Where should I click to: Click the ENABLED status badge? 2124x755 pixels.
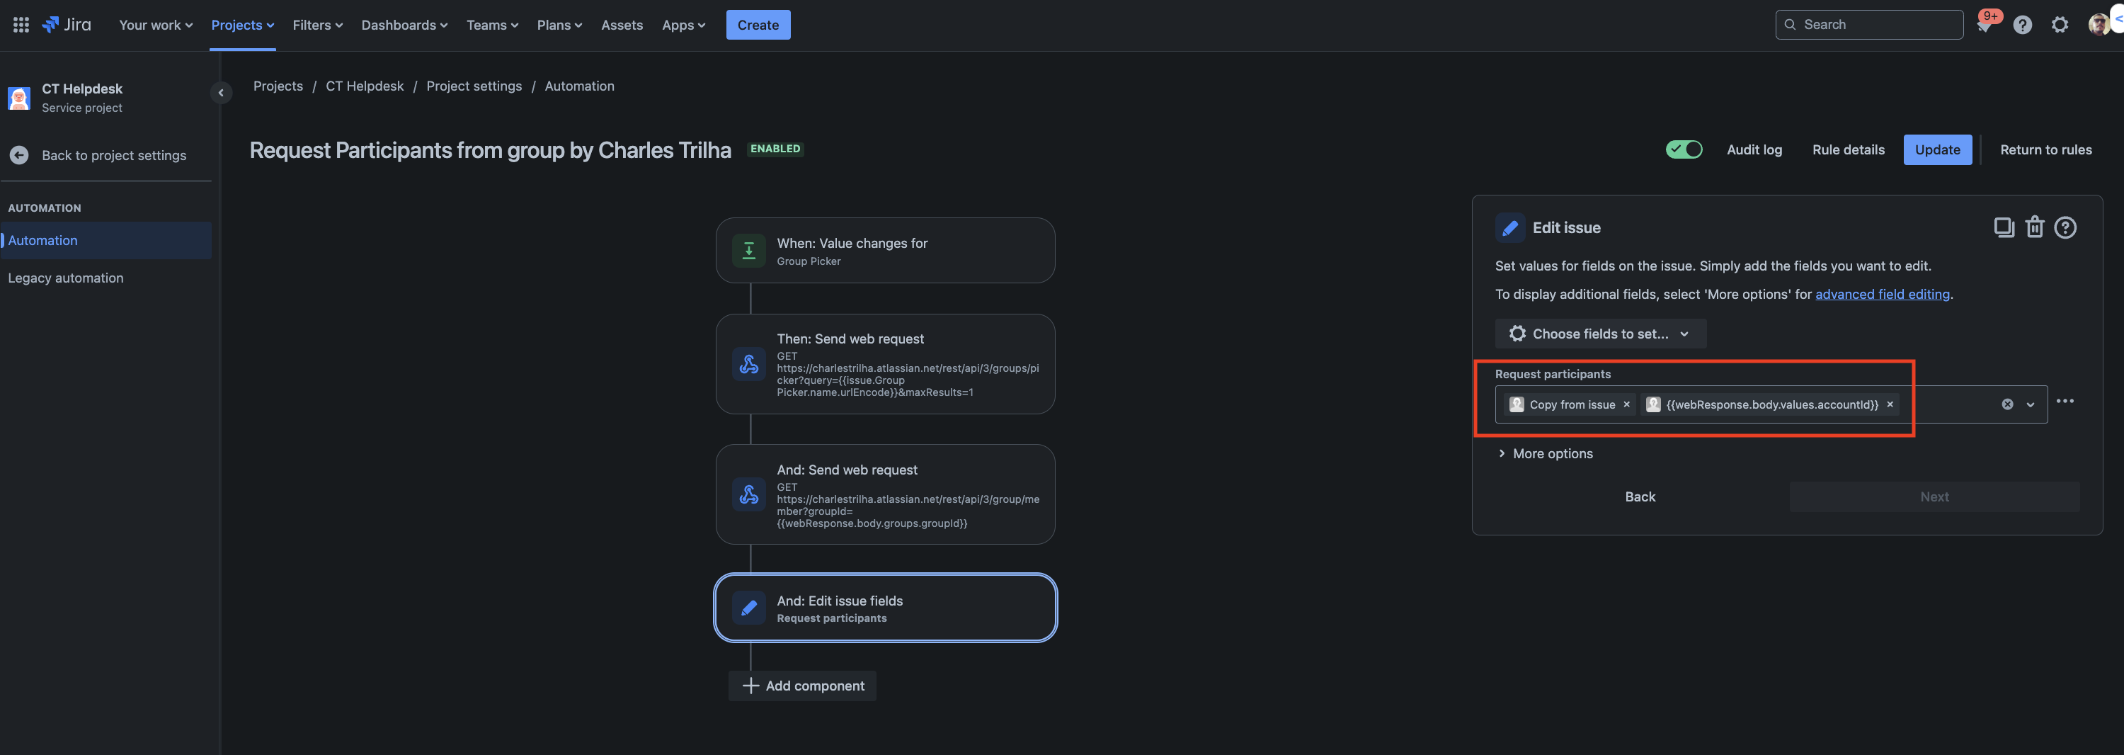775,149
